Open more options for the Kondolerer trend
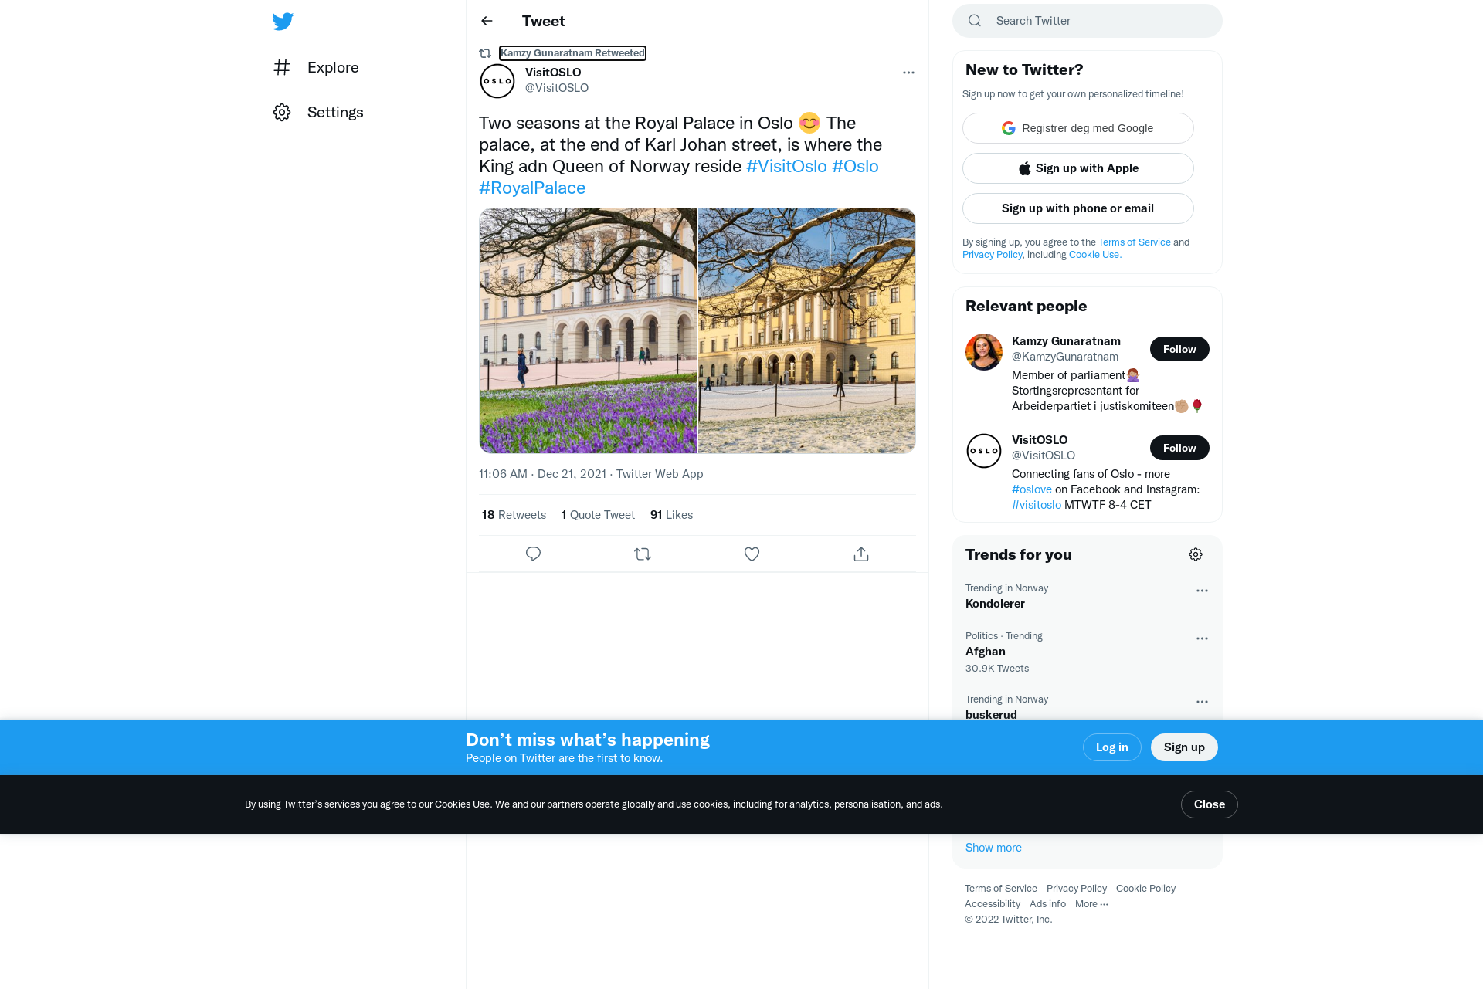The height and width of the screenshot is (989, 1483). click(x=1202, y=591)
